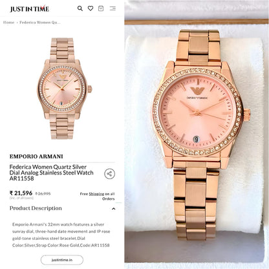Click the Emporio Armani brand name
Image resolution: width=269 pixels, height=269 pixels.
click(x=36, y=156)
